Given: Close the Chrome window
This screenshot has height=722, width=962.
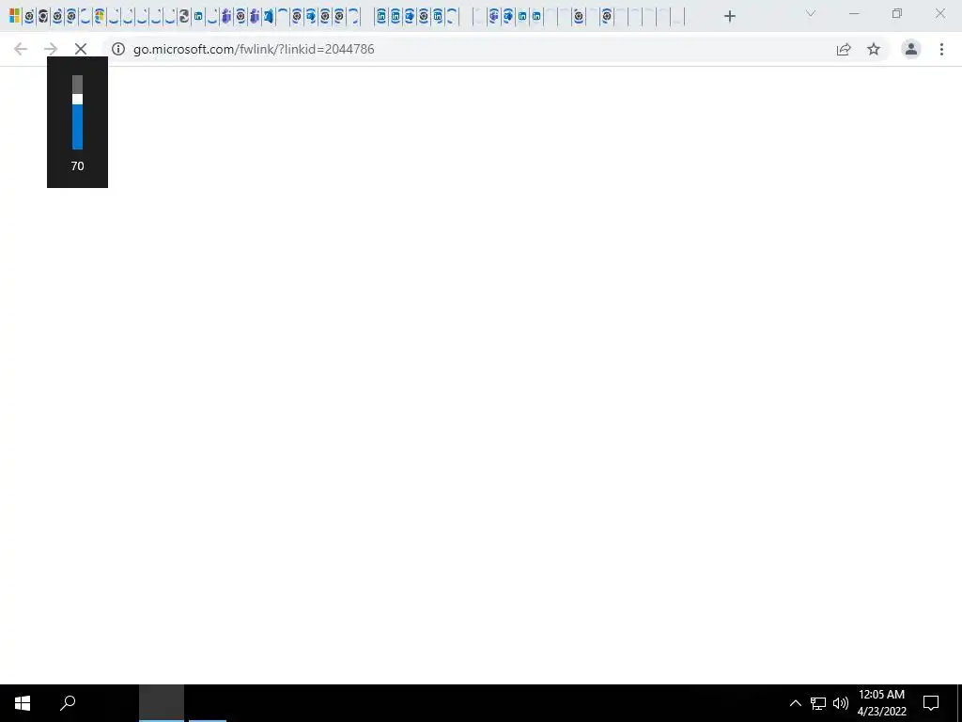Looking at the screenshot, I should (939, 13).
